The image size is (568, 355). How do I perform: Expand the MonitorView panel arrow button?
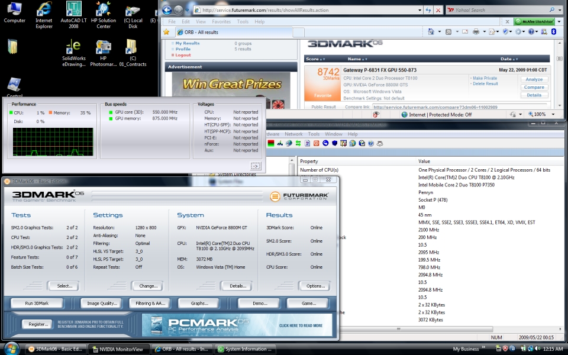256,166
